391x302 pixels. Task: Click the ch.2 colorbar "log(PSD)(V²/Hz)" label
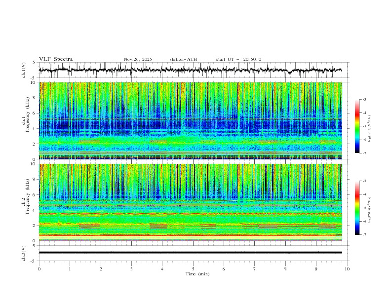pyautogui.click(x=369, y=210)
